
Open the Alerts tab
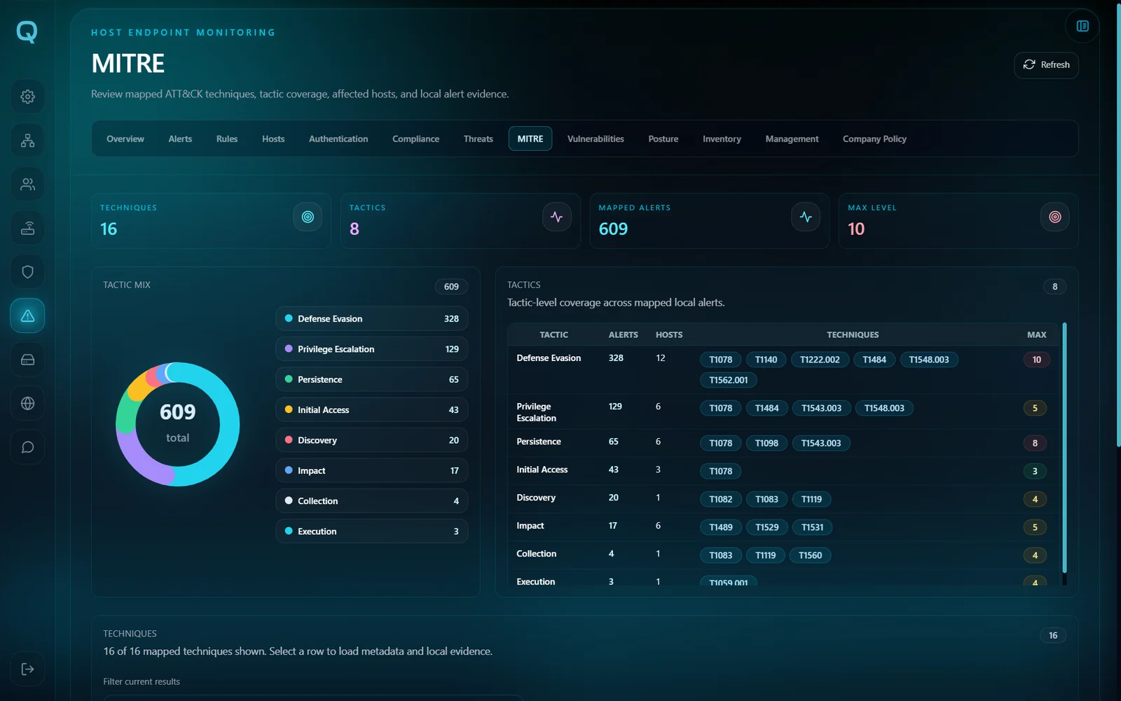click(180, 139)
